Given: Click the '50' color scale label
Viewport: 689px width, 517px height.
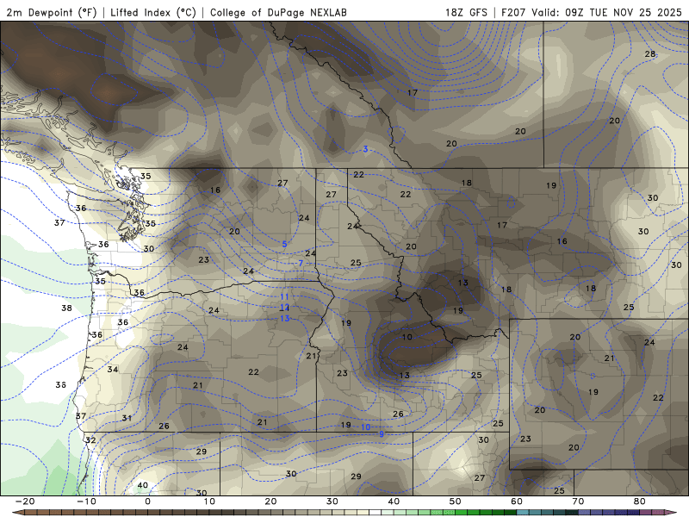Looking at the screenshot, I should [456, 501].
